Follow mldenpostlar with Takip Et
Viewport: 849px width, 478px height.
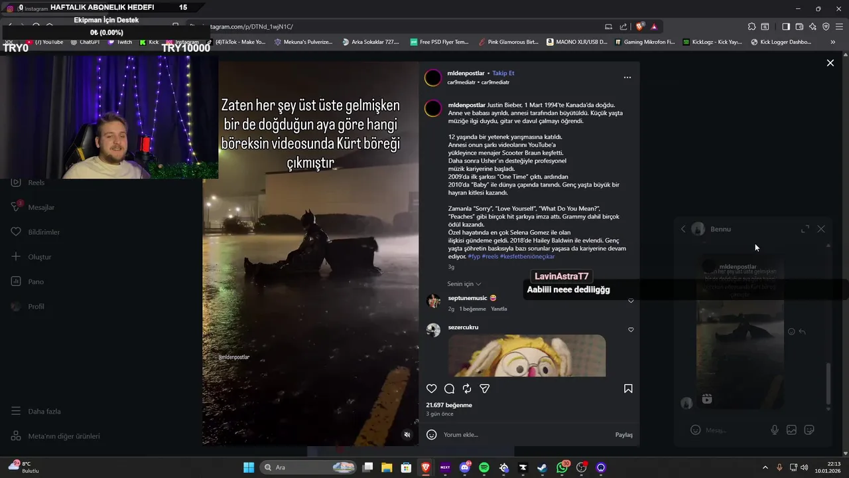[x=503, y=73]
